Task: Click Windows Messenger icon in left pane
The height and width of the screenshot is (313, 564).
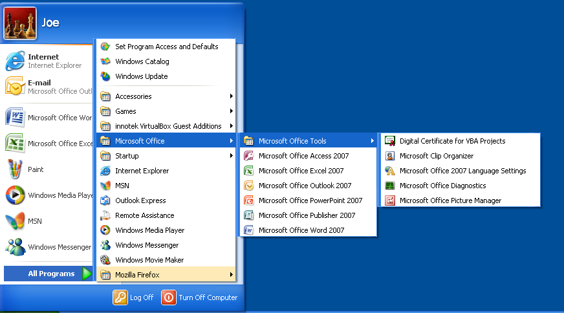Action: [x=15, y=247]
